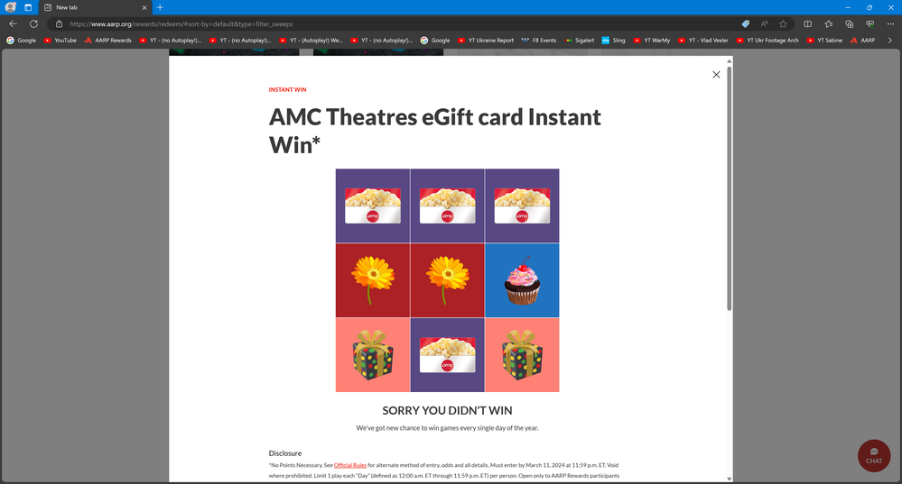Click the address bar URL field
Viewport: 902px width, 484px height.
point(403,24)
